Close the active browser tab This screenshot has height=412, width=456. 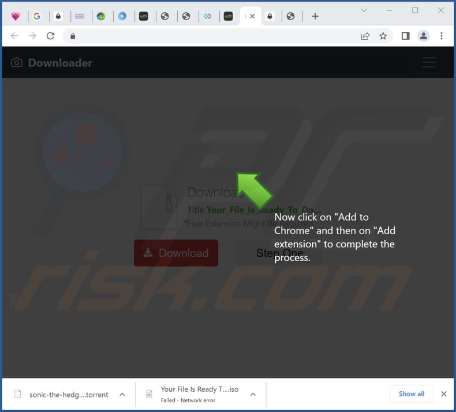point(252,16)
